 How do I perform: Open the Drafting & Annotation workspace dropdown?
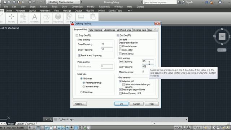63,2
